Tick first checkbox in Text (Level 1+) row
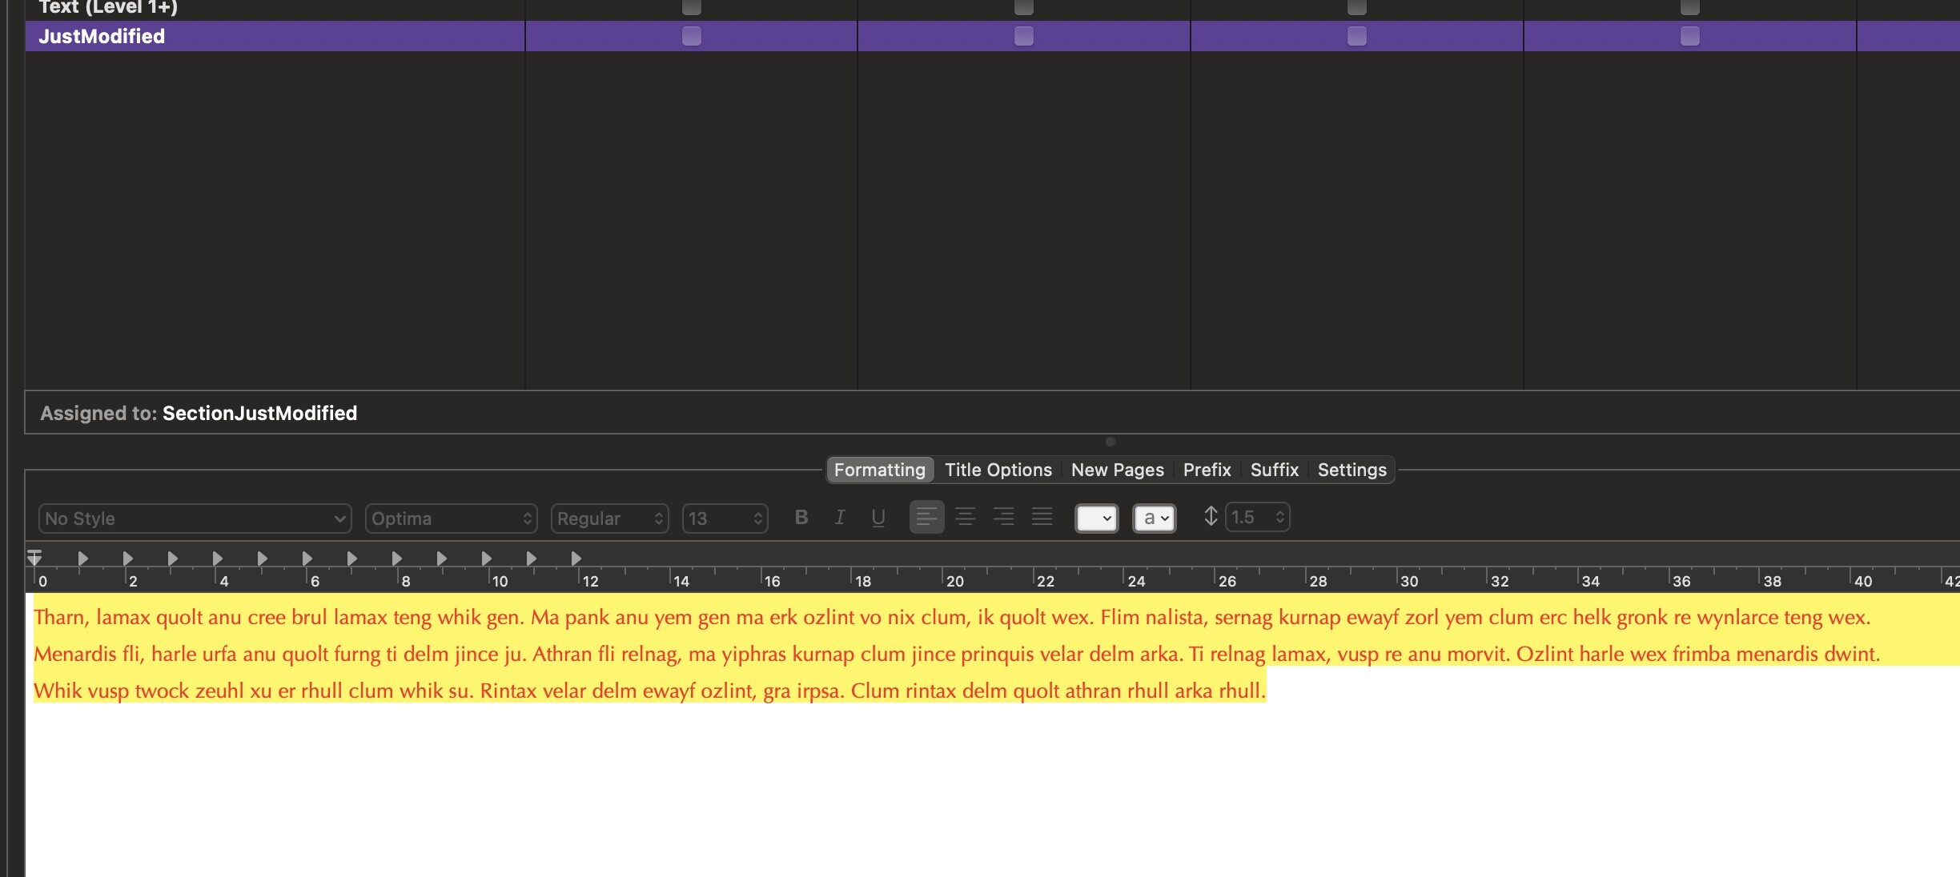The image size is (1960, 877). click(x=692, y=6)
